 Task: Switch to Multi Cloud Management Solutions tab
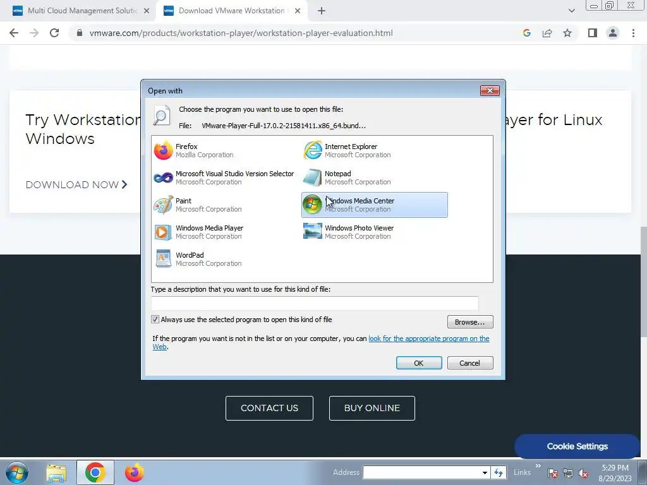(x=82, y=11)
